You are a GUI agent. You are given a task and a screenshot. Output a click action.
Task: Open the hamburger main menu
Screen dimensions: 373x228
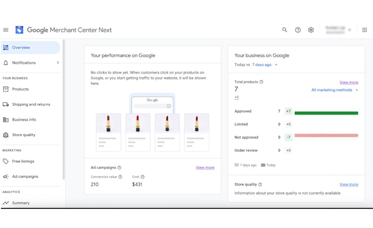point(6,30)
